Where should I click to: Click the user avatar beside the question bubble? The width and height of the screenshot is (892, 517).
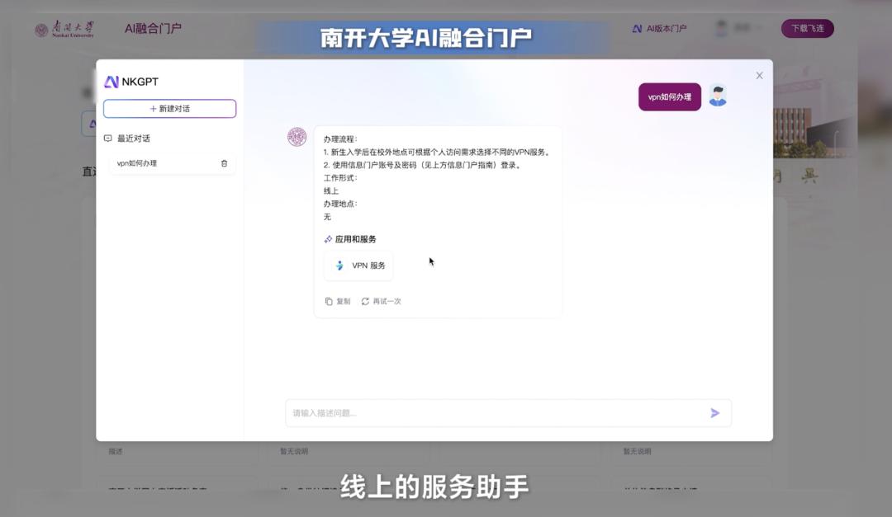(x=718, y=96)
